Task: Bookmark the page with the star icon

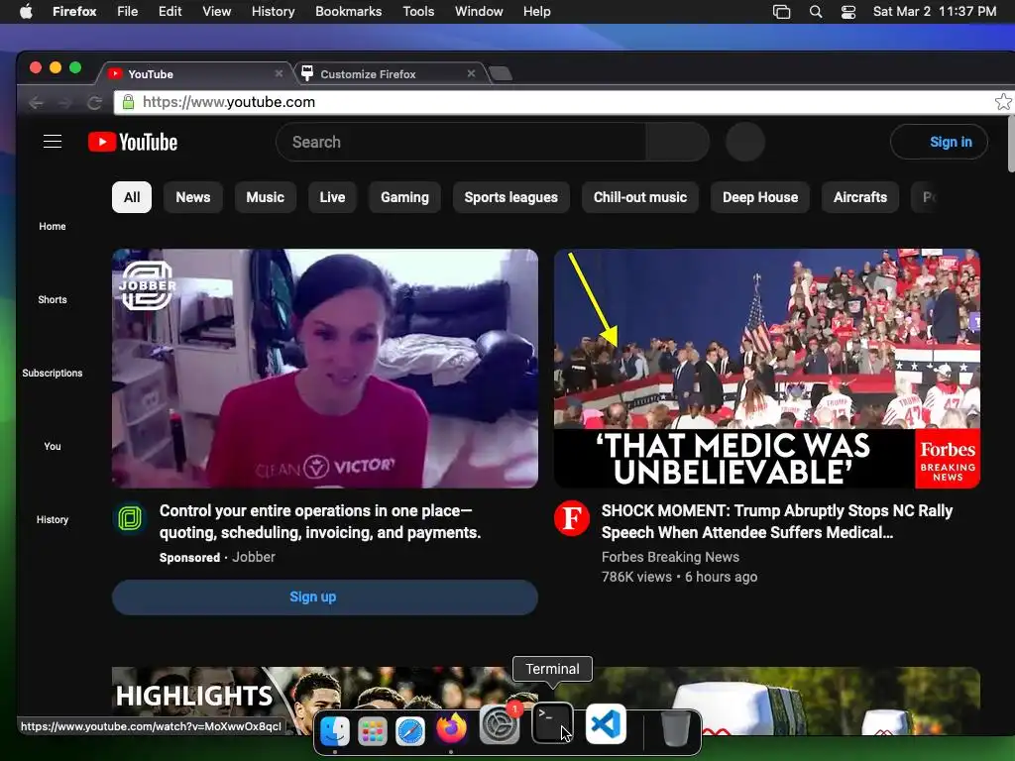Action: click(1003, 102)
